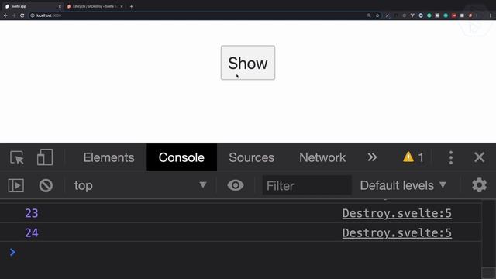
Task: Click the white square extension icon
Action: 462,15
